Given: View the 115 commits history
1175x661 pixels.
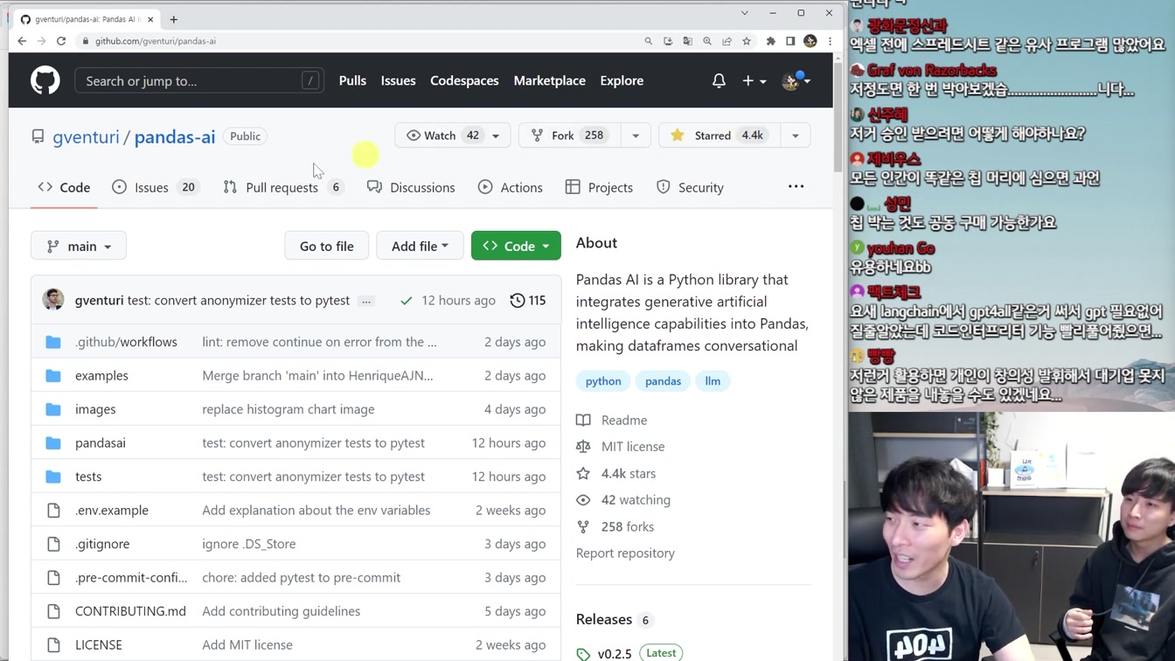Looking at the screenshot, I should coord(528,300).
